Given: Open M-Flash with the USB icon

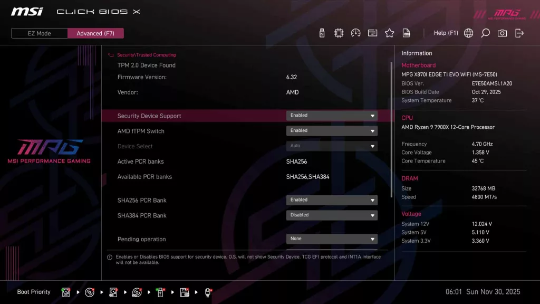Looking at the screenshot, I should (x=322, y=33).
